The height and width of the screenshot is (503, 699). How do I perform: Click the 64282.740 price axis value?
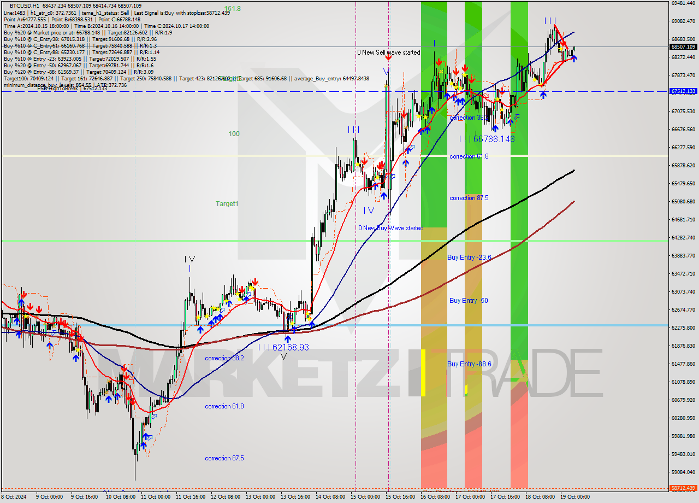tap(683, 237)
